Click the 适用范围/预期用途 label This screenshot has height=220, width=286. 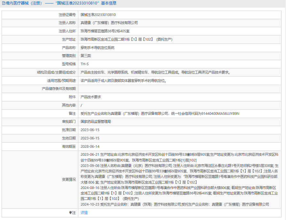pyautogui.click(x=61, y=81)
